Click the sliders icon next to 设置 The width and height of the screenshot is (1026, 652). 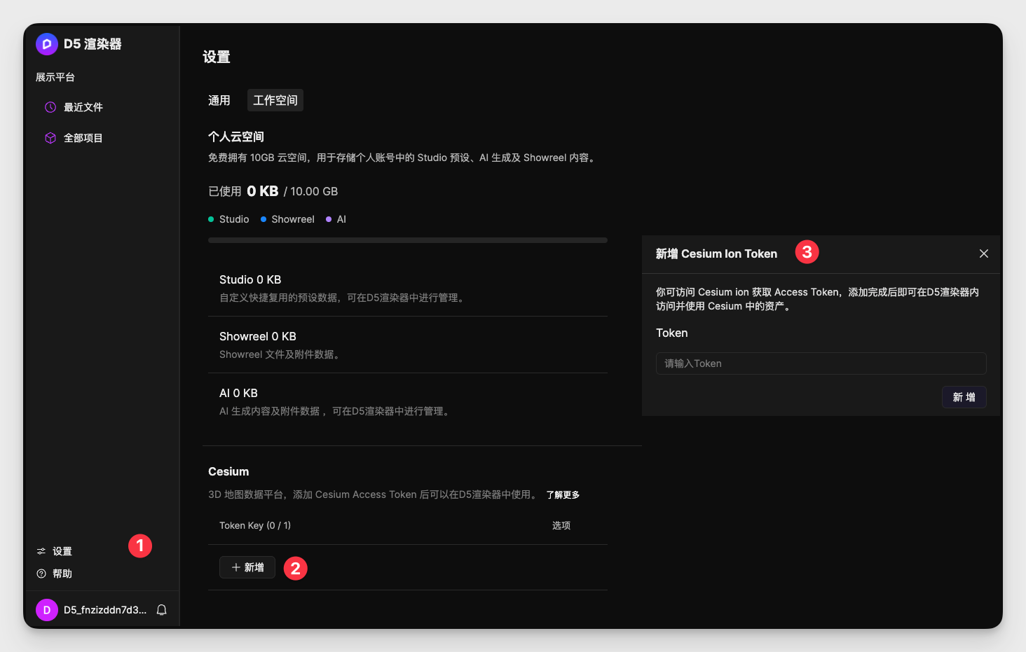pyautogui.click(x=41, y=551)
